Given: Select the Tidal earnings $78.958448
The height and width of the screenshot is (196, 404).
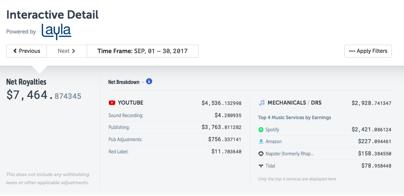Looking at the screenshot, I should 377,166.
